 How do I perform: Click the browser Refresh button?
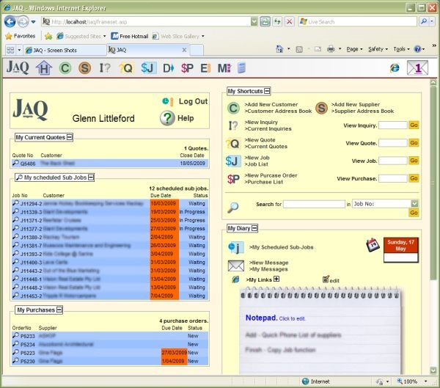click(277, 21)
